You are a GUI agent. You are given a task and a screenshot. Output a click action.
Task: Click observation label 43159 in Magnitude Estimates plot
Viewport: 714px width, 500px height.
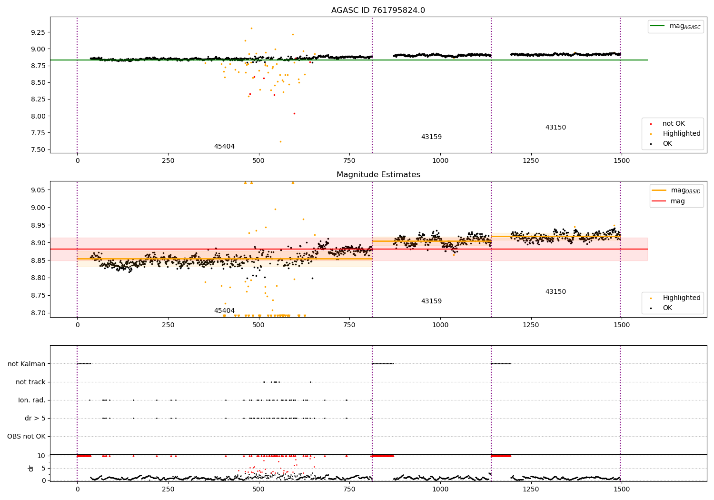click(x=431, y=301)
